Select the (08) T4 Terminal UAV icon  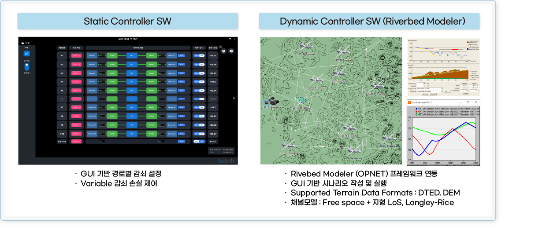coord(389,137)
